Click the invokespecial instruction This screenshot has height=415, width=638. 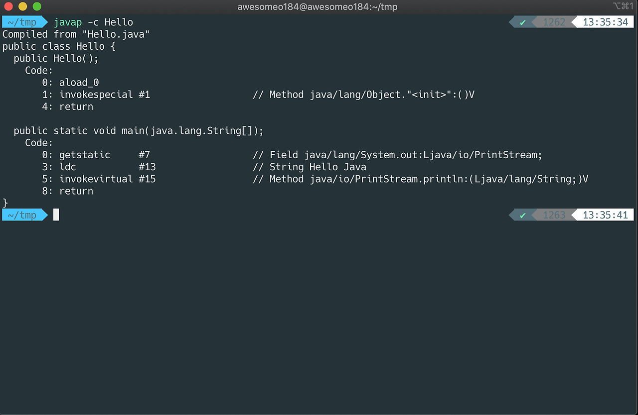click(x=96, y=95)
